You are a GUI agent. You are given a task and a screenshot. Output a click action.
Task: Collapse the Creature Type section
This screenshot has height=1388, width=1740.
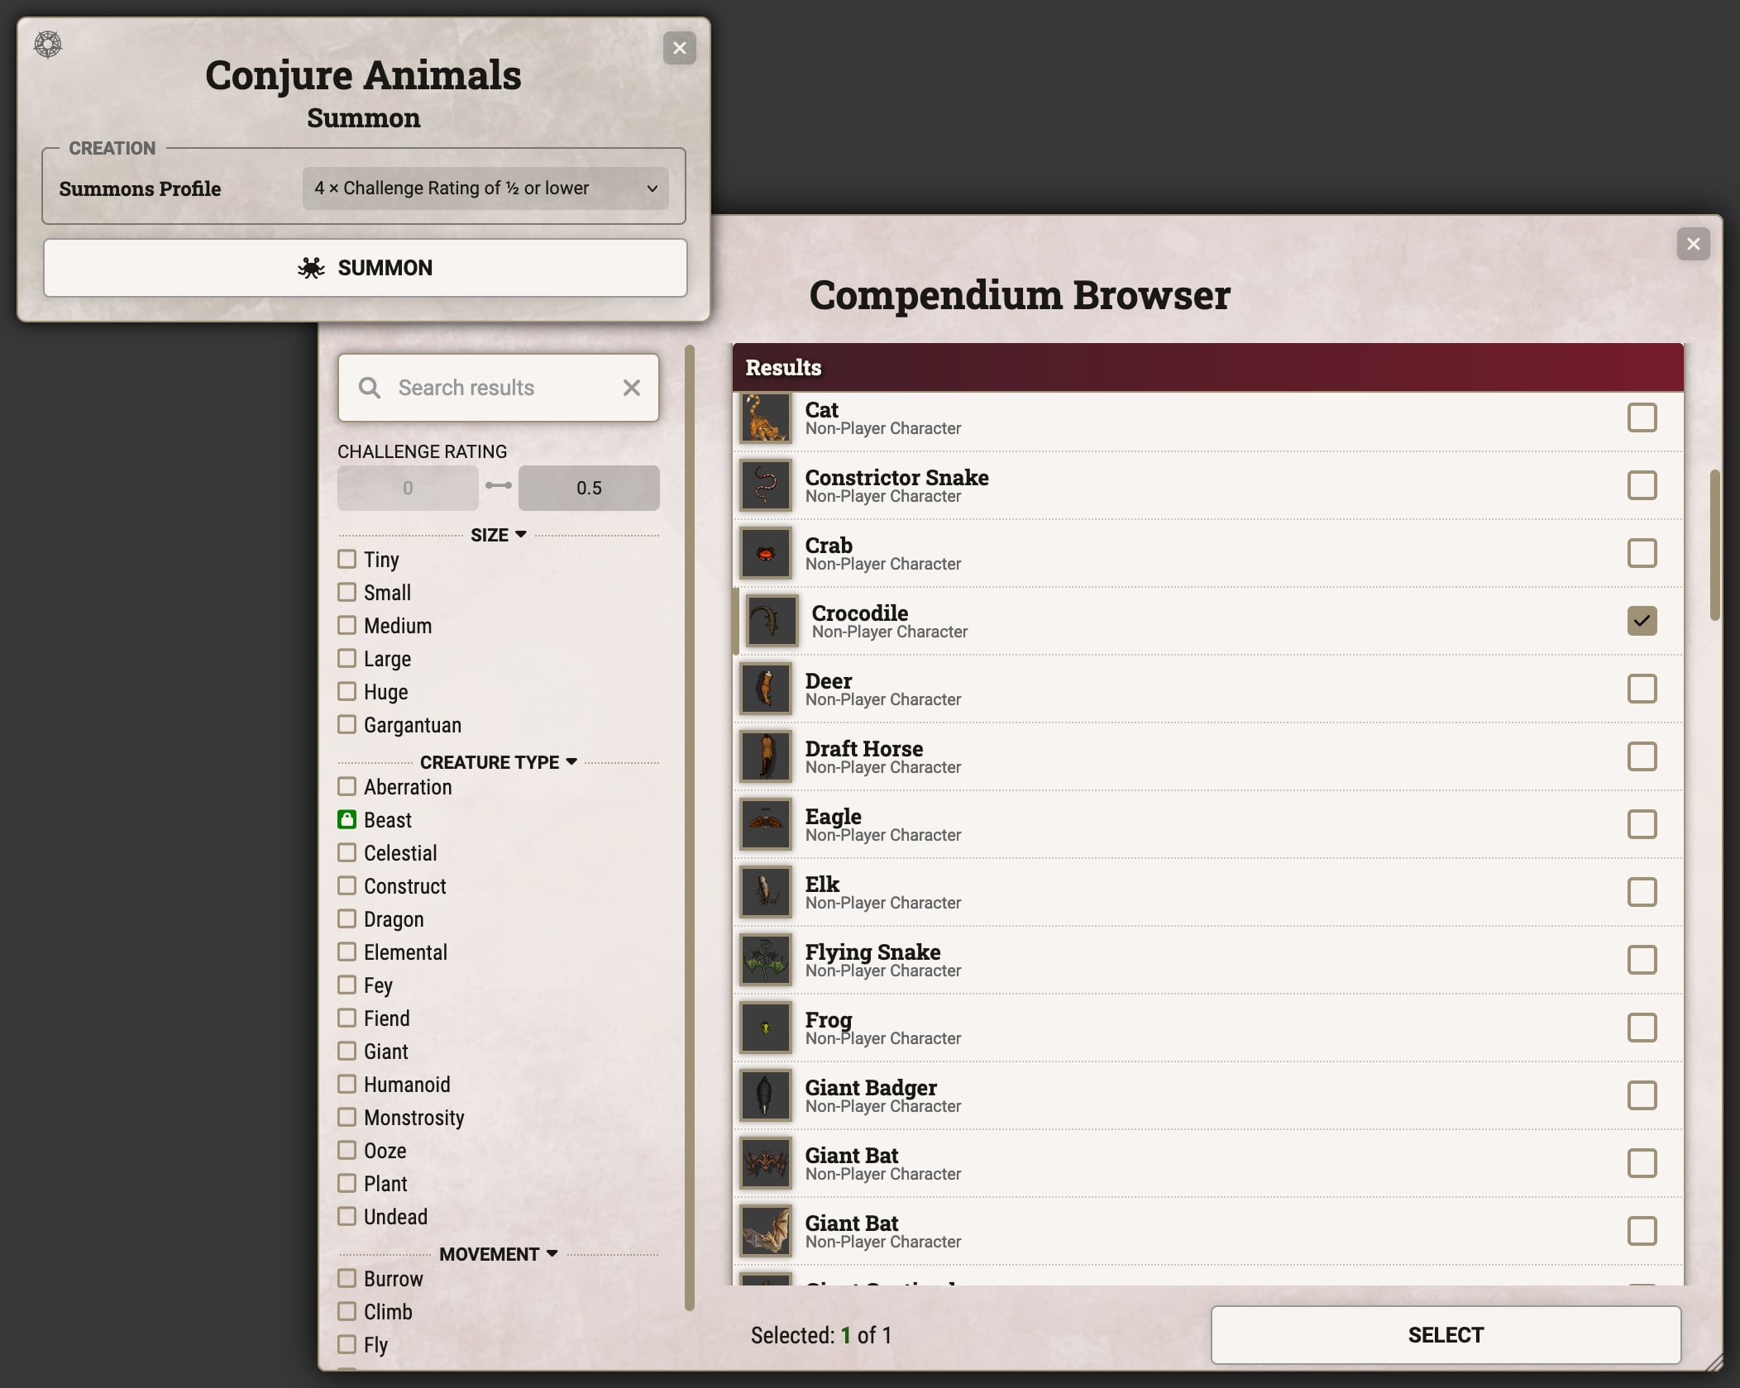click(x=498, y=762)
